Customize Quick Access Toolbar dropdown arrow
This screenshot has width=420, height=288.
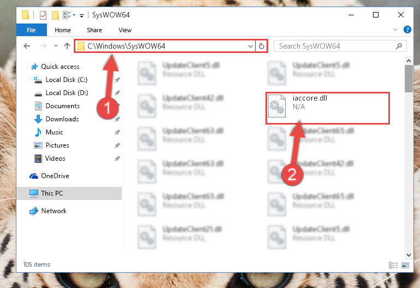(81, 15)
